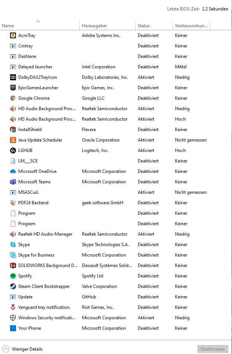Click the Dashlane row icon
This screenshot has width=232, height=354.
click(x=13, y=56)
